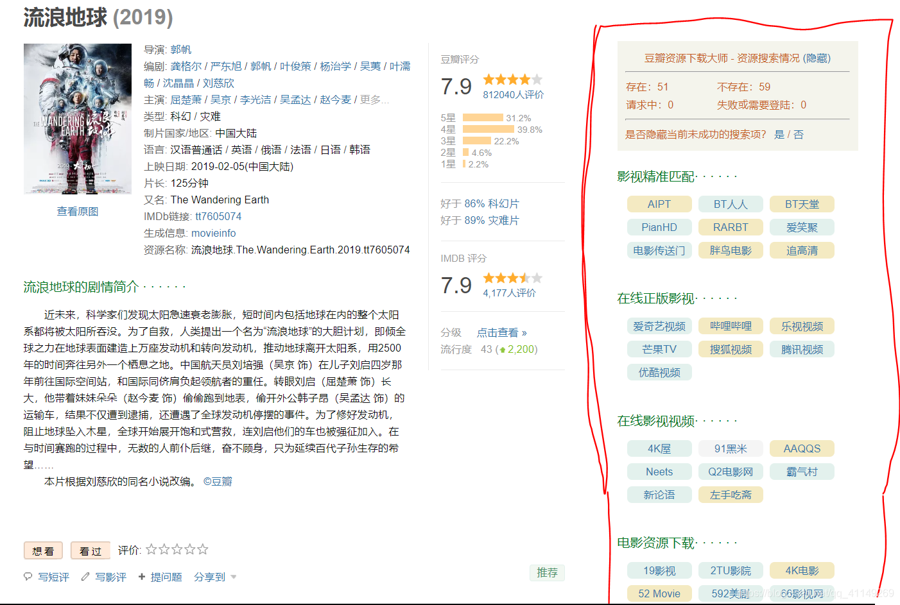
Task: Open the 腾讯视频 tag
Action: (802, 349)
